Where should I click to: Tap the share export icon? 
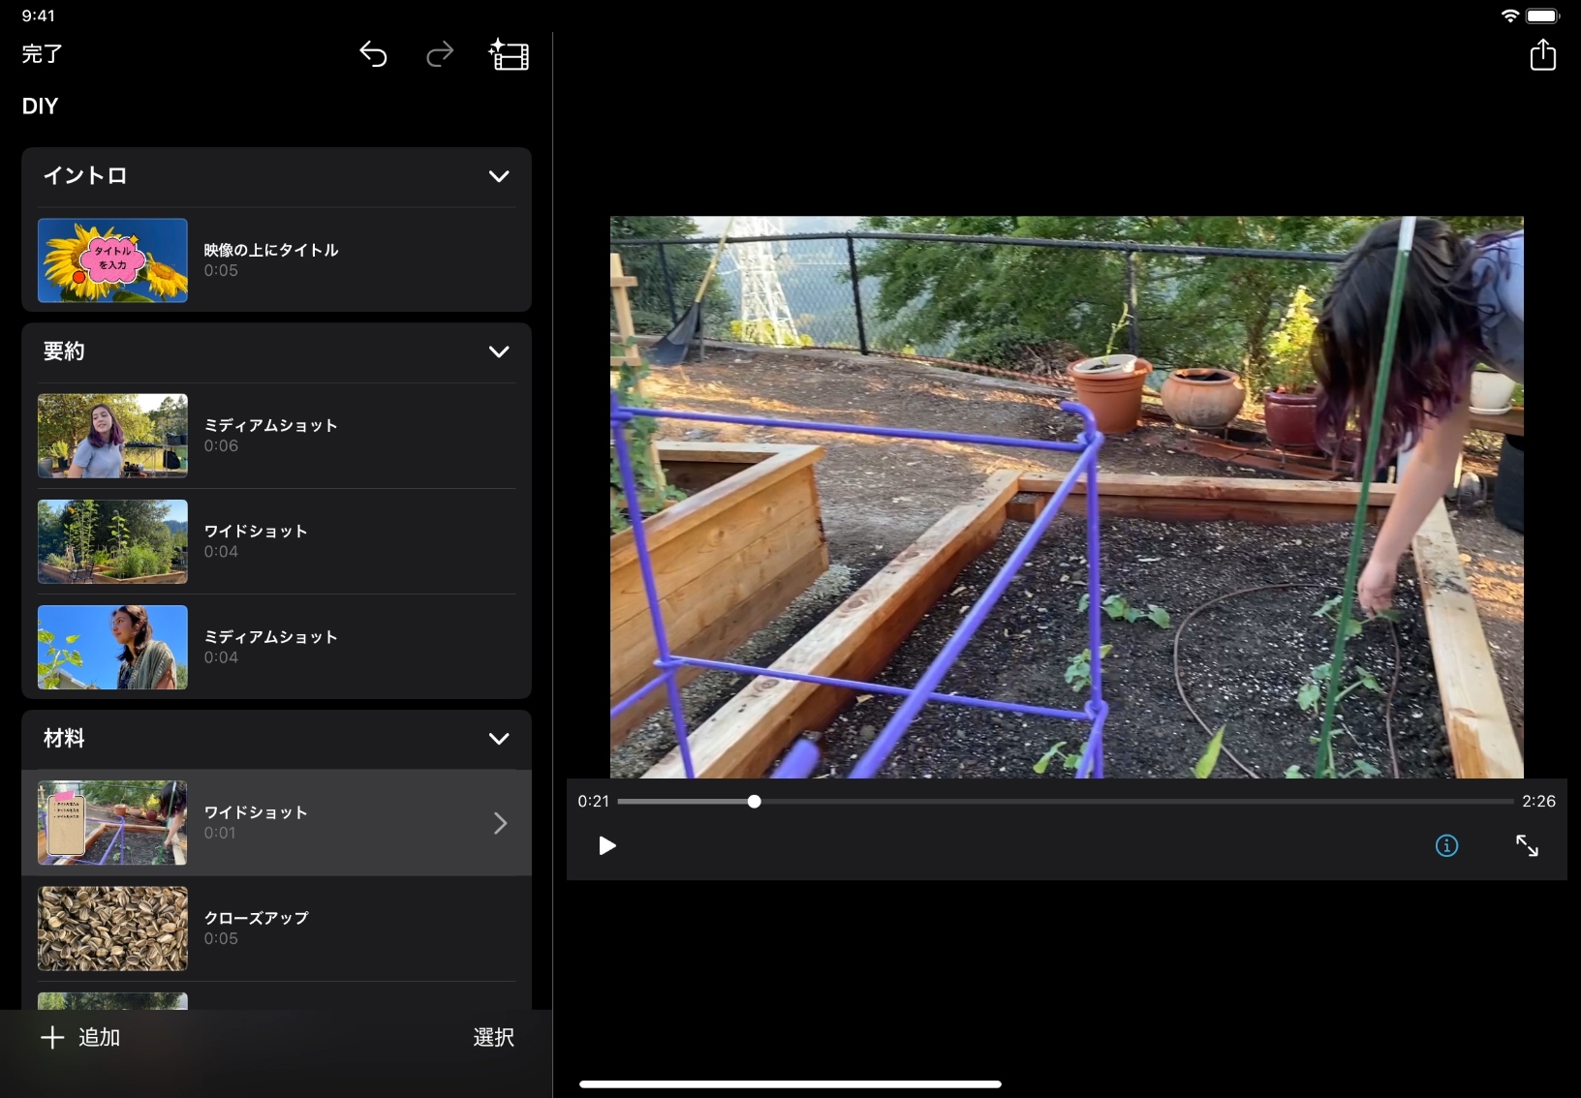[1542, 55]
